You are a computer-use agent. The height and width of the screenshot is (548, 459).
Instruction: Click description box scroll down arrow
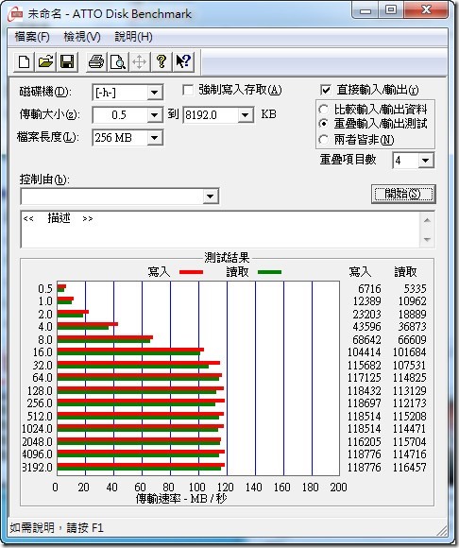coord(427,239)
